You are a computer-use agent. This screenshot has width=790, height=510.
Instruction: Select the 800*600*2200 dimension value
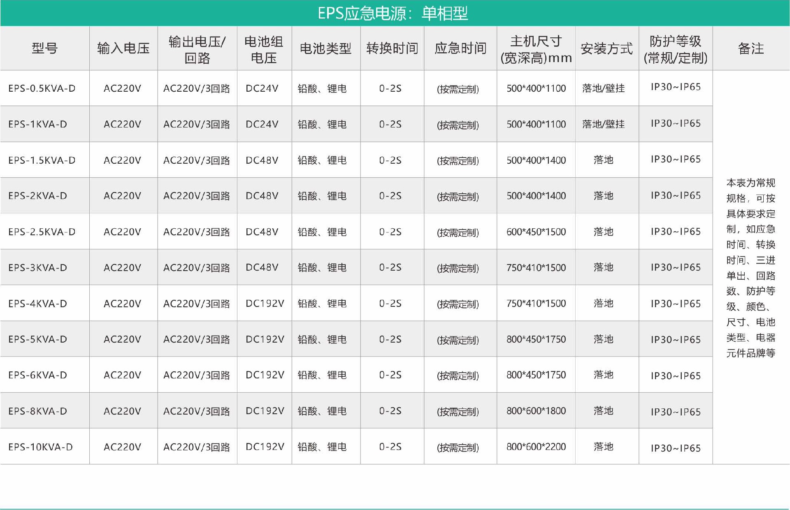click(536, 446)
